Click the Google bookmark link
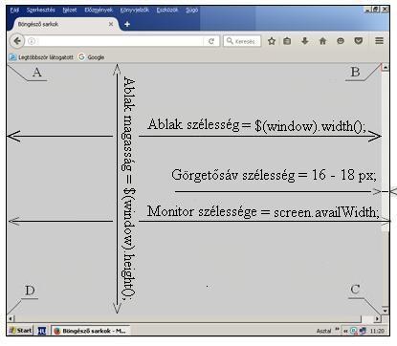397x346 pixels. click(x=92, y=57)
